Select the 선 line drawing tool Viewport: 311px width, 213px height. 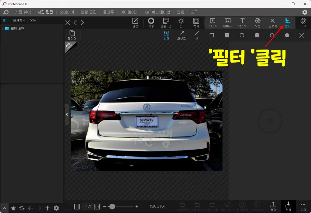coord(197,35)
